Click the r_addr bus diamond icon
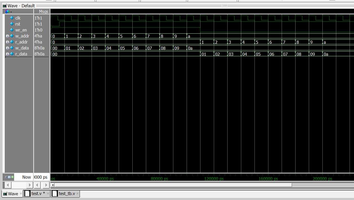Image resolution: width=354 pixels, height=200 pixels. (x=12, y=42)
